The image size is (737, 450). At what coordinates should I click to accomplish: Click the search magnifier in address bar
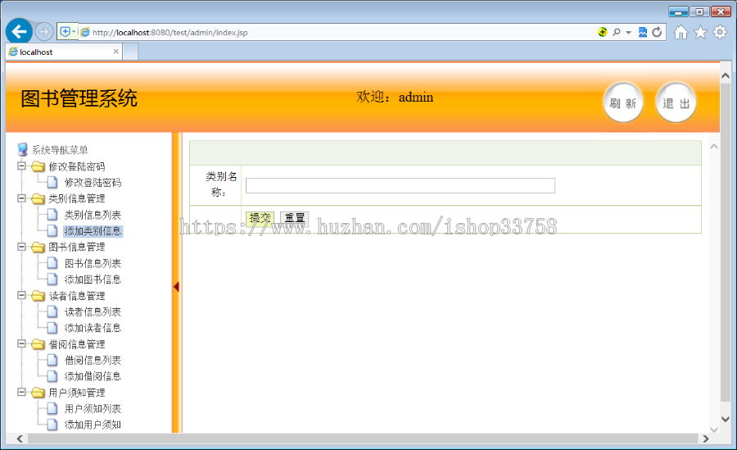coord(616,32)
